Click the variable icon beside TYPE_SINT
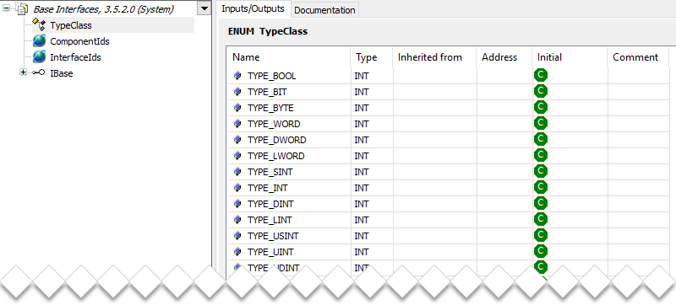Screen dimensions: 676x305 click(x=237, y=172)
